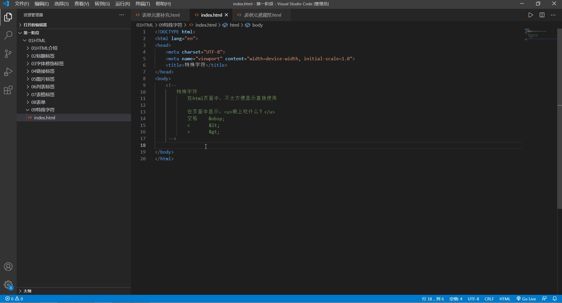Click body symbol in the breadcrumb
This screenshot has width=562, height=303.
pyautogui.click(x=257, y=25)
